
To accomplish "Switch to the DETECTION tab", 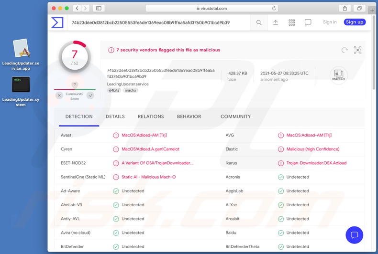I will (x=79, y=116).
